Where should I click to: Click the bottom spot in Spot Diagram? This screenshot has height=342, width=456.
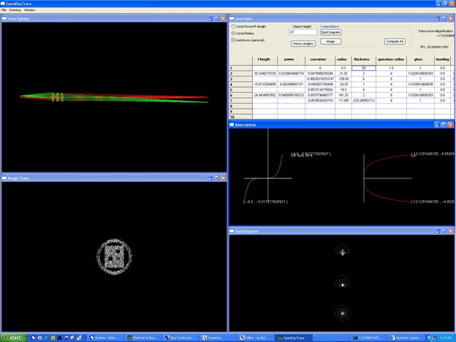(x=343, y=313)
